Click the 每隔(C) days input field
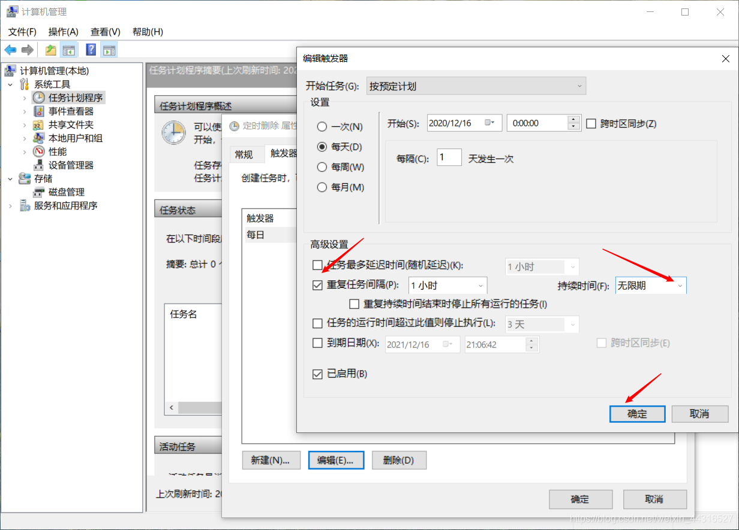 click(449, 158)
